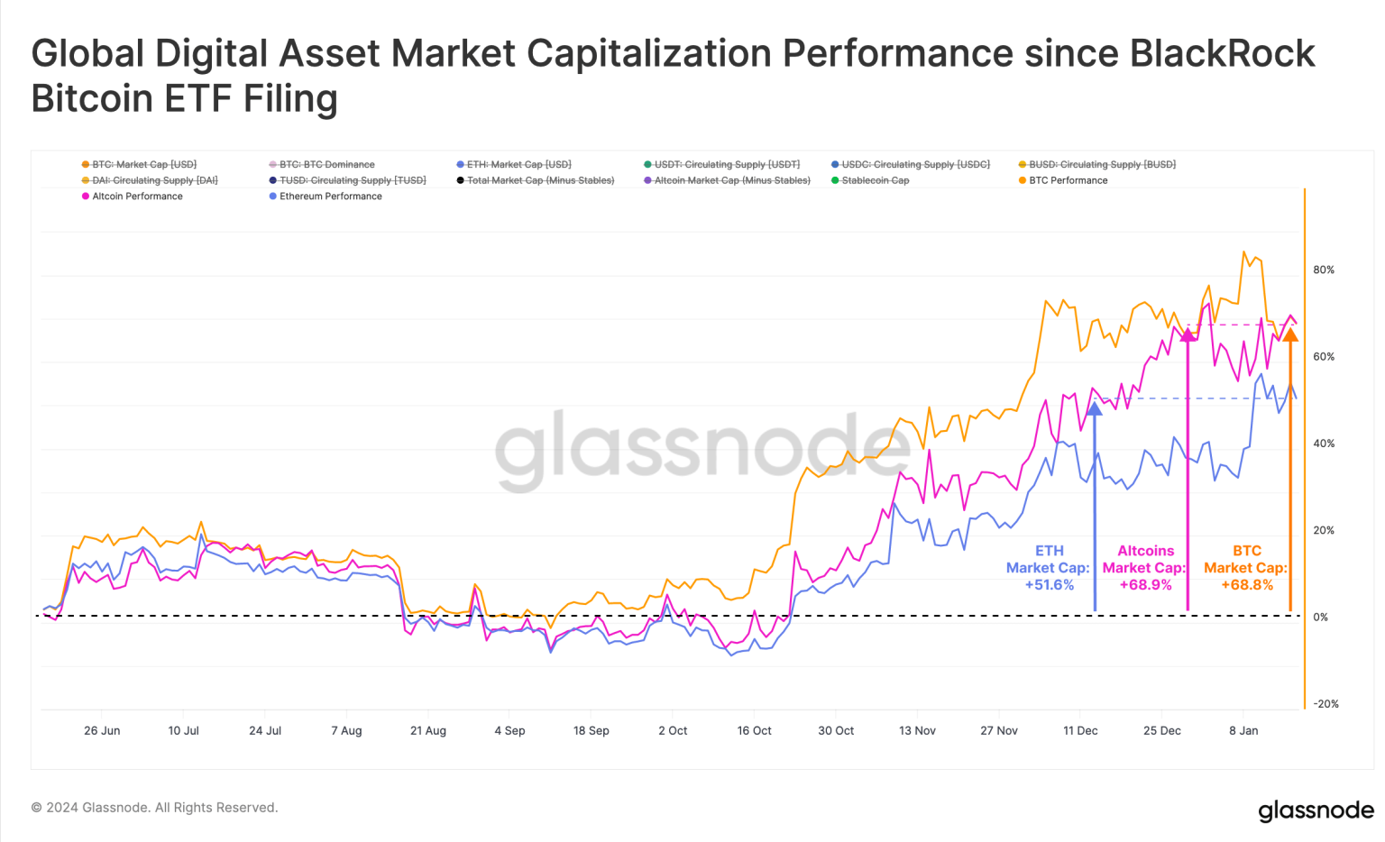
Task: Click the blue ETH Market Cap arrowhead
Action: tap(1095, 408)
